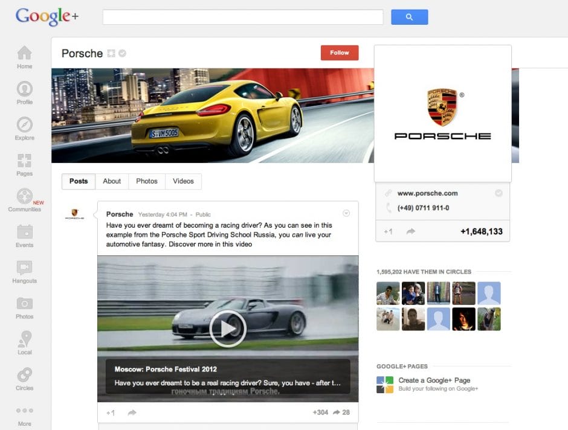Image resolution: width=568 pixels, height=430 pixels.
Task: Open the post options dropdown arrow
Action: click(x=346, y=213)
